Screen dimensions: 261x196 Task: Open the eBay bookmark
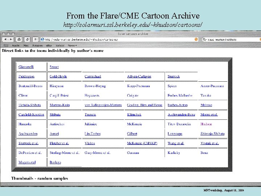[x=49, y=45]
